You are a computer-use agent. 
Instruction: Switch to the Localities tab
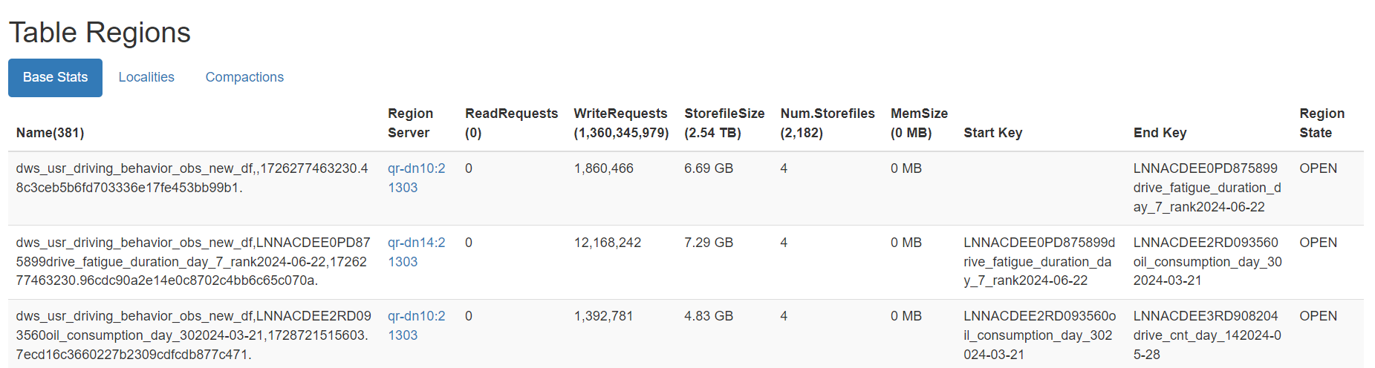146,77
